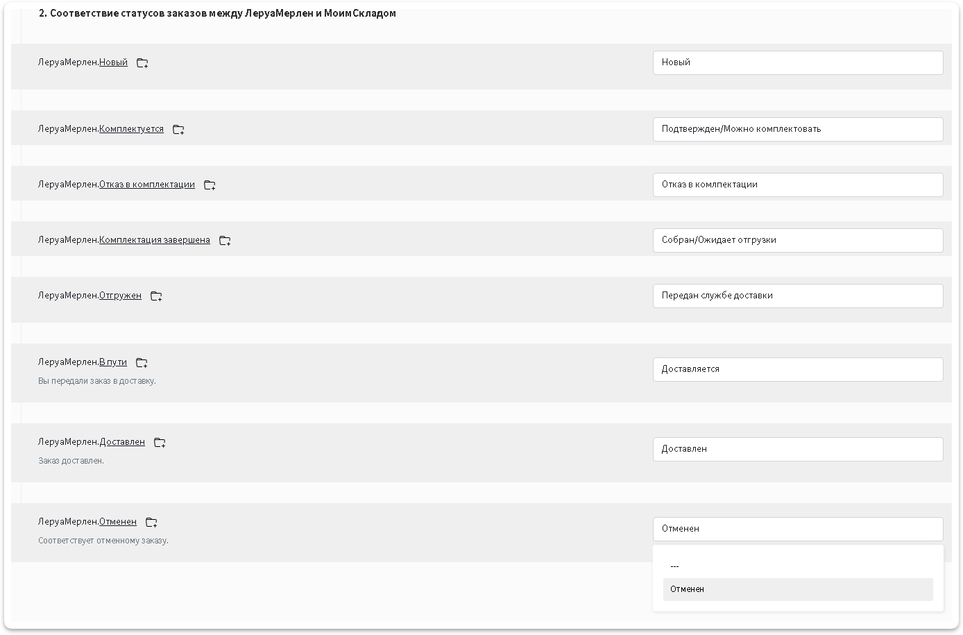Click the В пути status link
This screenshot has height=635, width=963.
113,362
